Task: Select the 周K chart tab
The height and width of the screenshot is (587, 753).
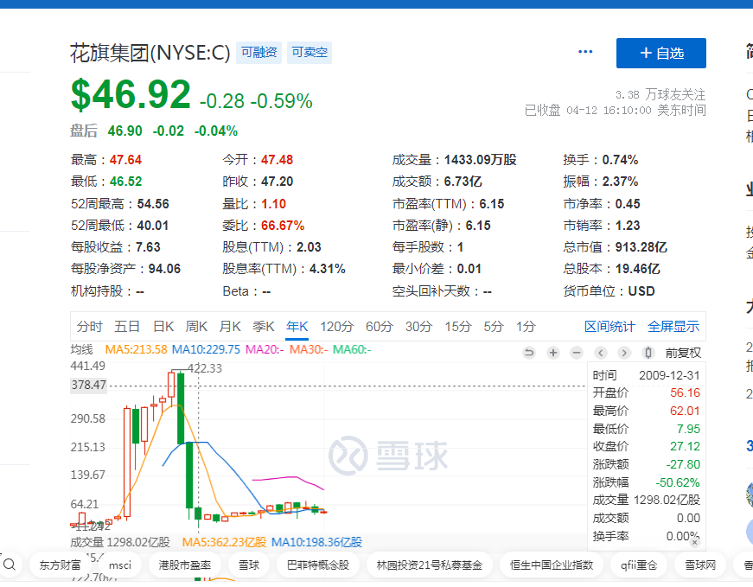Action: click(x=196, y=327)
